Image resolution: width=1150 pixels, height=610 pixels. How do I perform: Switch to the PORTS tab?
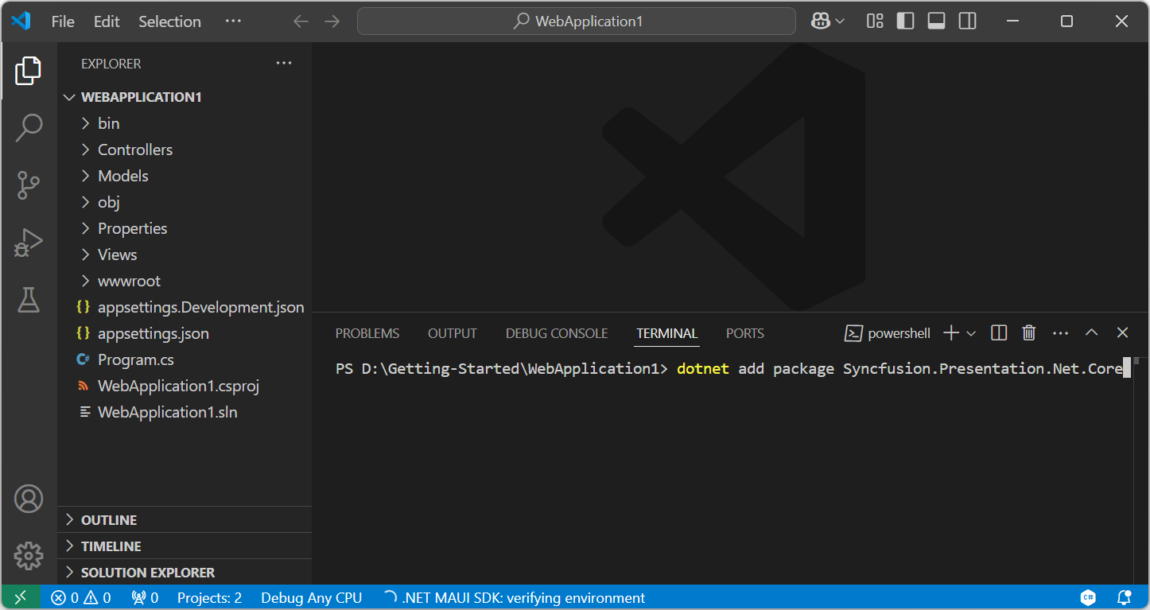745,333
